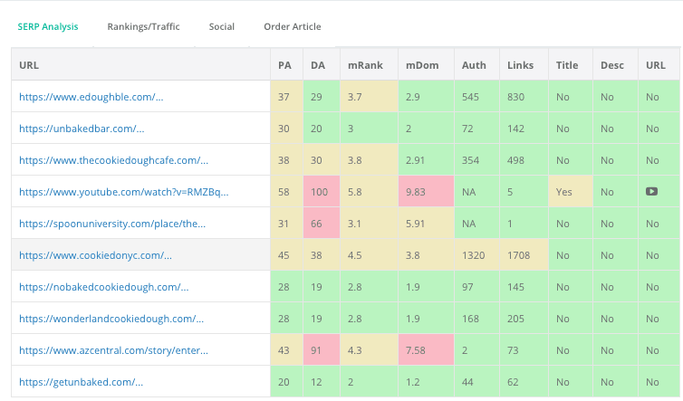Sort by the PA column header
This screenshot has width=683, height=401.
284,65
